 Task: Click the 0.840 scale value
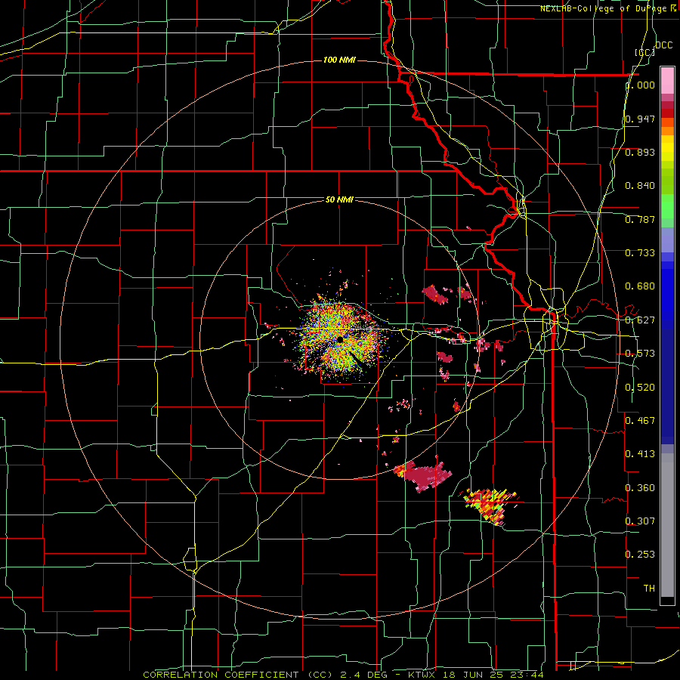[x=640, y=186]
